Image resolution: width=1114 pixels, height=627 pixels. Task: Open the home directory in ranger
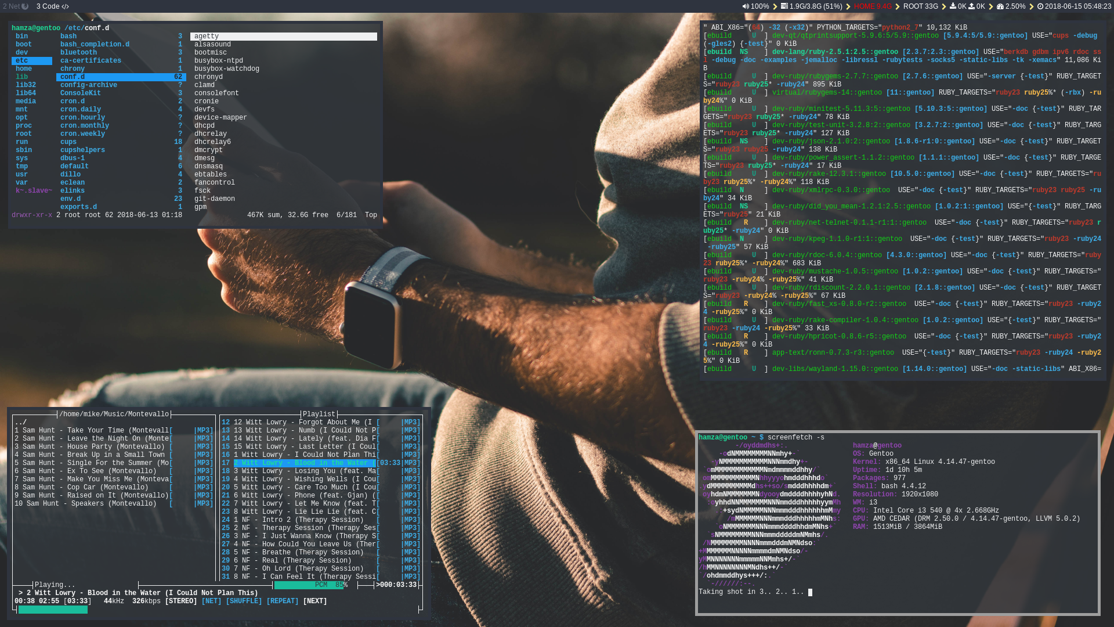tap(24, 69)
